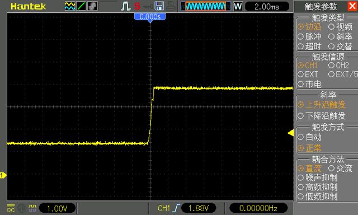Select the green diagonal line icon
Viewport: 358px width, 215px height.
coord(81,6)
